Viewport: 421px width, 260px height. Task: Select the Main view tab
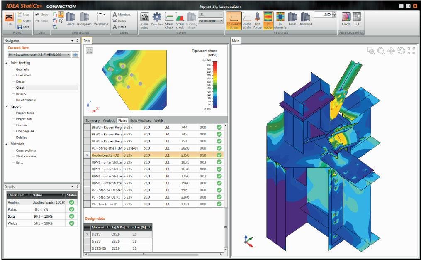236,41
